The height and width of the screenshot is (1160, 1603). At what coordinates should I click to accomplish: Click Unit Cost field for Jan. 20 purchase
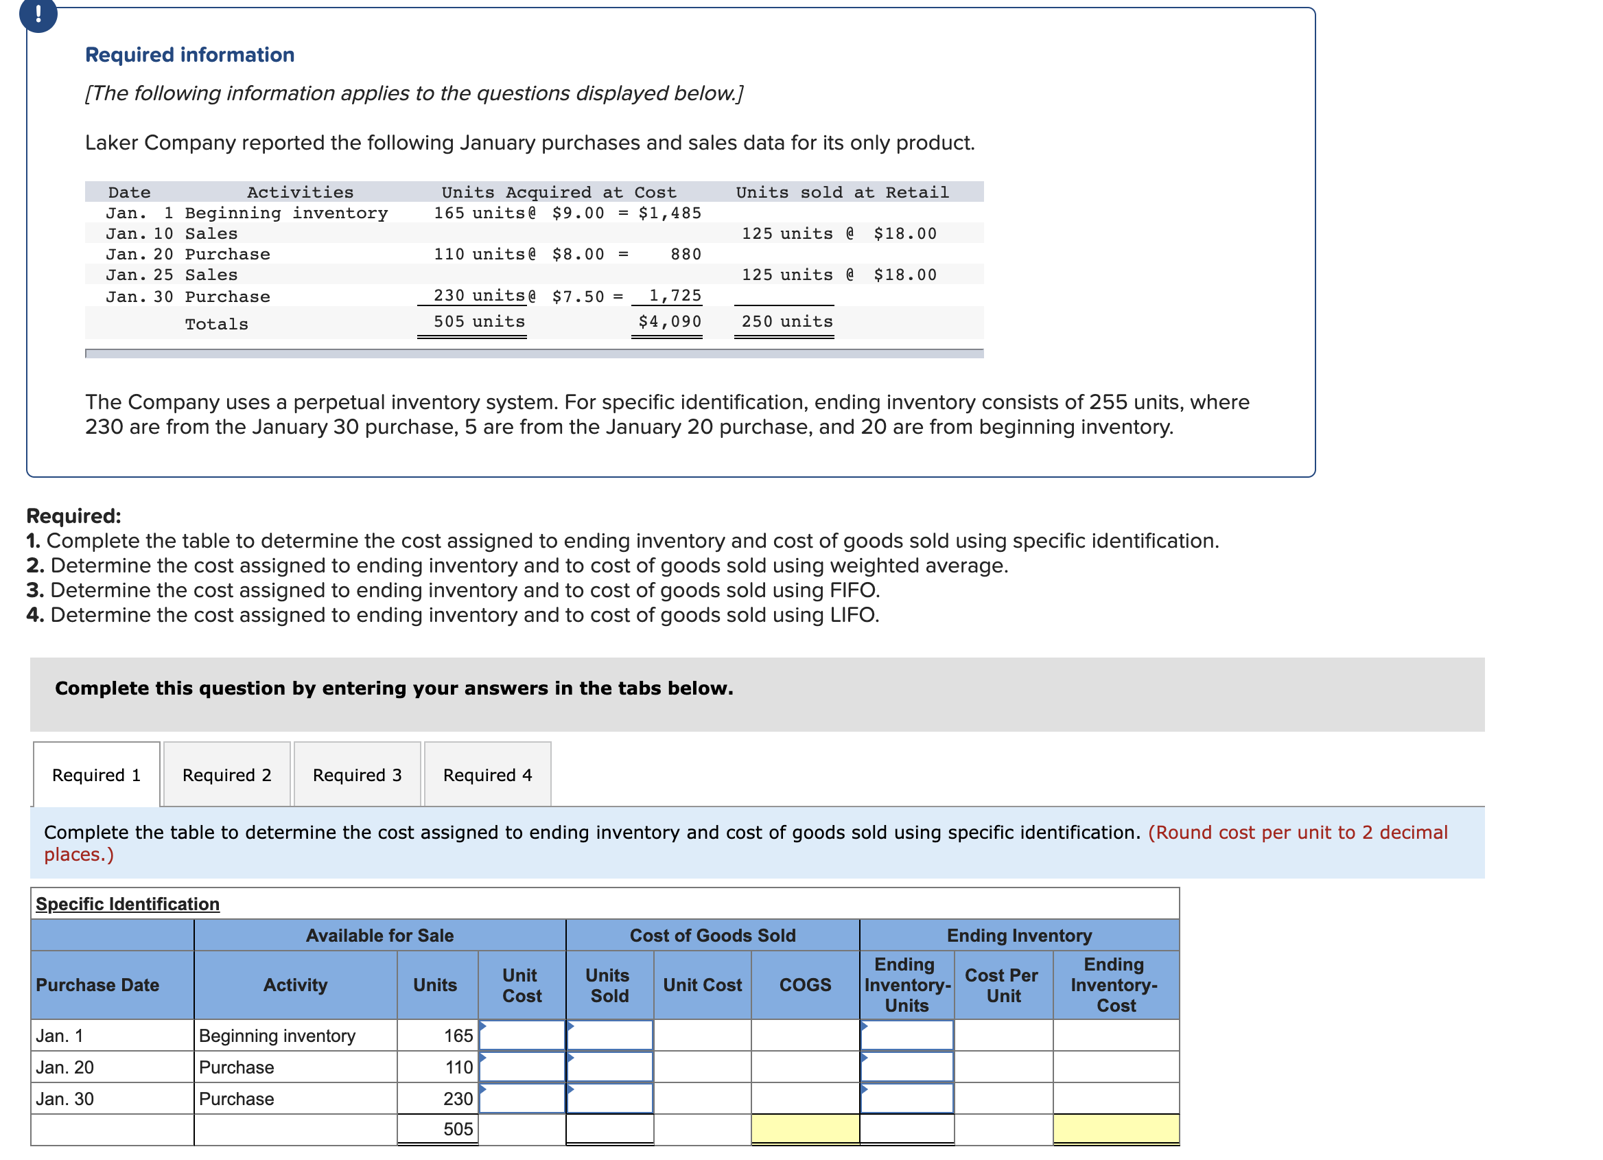522,1067
